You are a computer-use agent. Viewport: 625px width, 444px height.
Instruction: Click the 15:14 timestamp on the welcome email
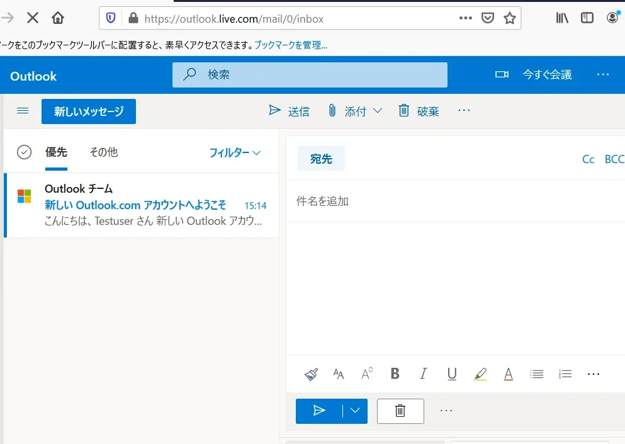tap(255, 205)
